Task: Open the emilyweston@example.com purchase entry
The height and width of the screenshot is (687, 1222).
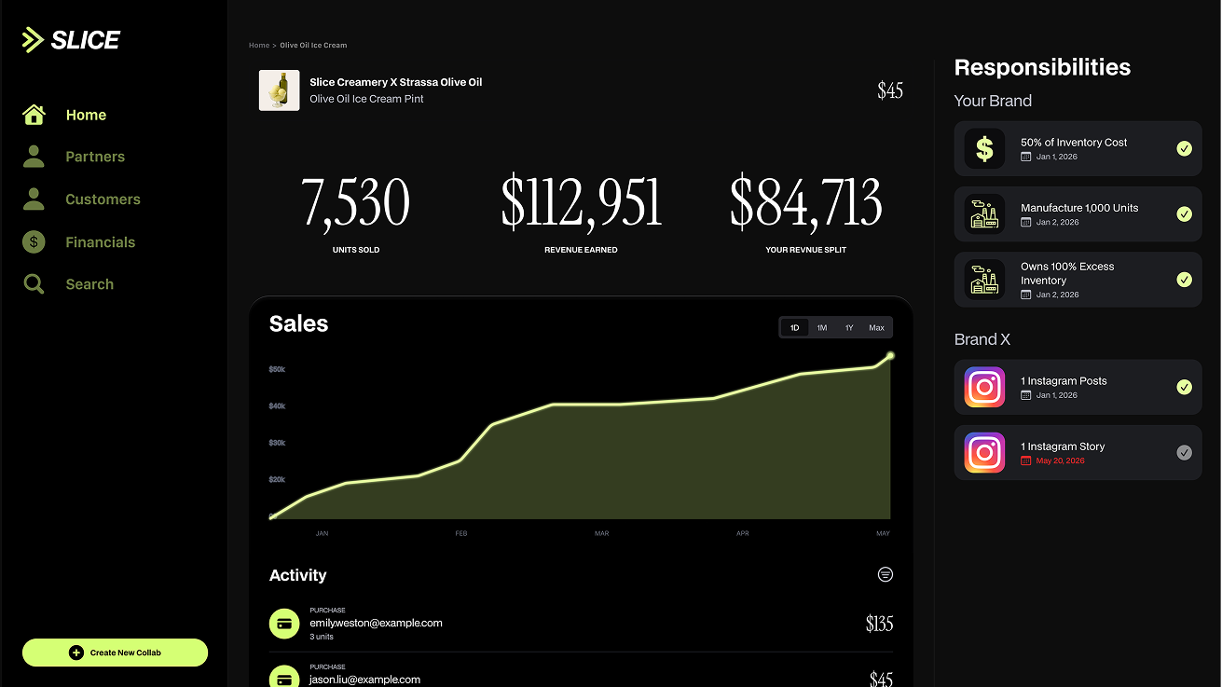Action: 581,623
